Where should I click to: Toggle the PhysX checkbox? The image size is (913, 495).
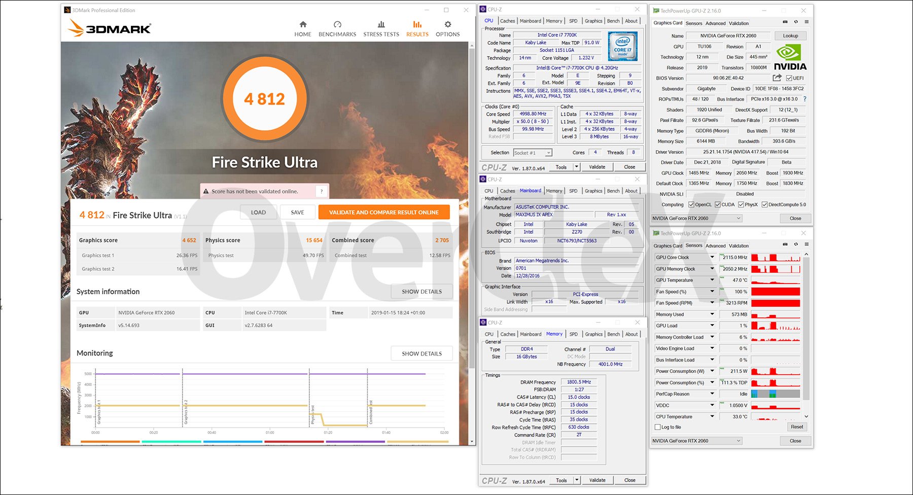tap(741, 205)
